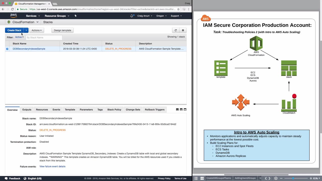Click the language globe icon in footer
This screenshot has height=181, width=322.
25,178
